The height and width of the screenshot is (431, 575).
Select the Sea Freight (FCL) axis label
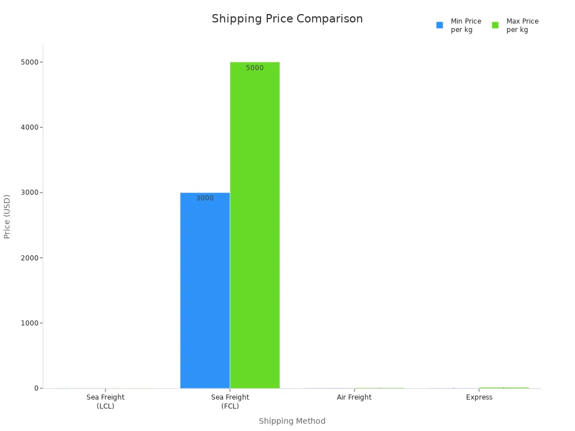coord(230,401)
